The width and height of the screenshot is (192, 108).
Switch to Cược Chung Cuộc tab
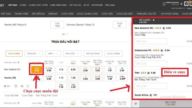[87, 14]
